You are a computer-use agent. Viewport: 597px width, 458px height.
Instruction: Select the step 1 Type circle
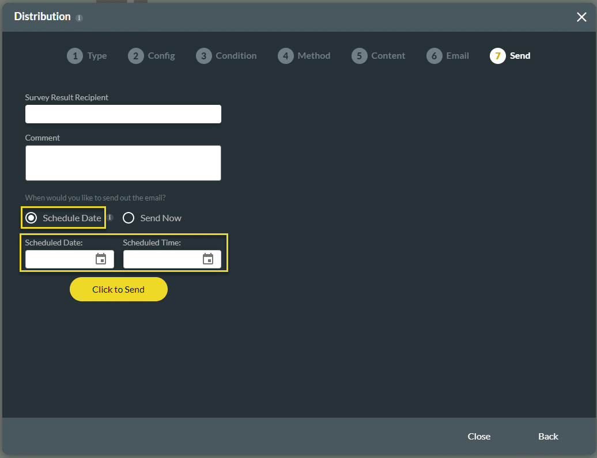click(x=74, y=56)
